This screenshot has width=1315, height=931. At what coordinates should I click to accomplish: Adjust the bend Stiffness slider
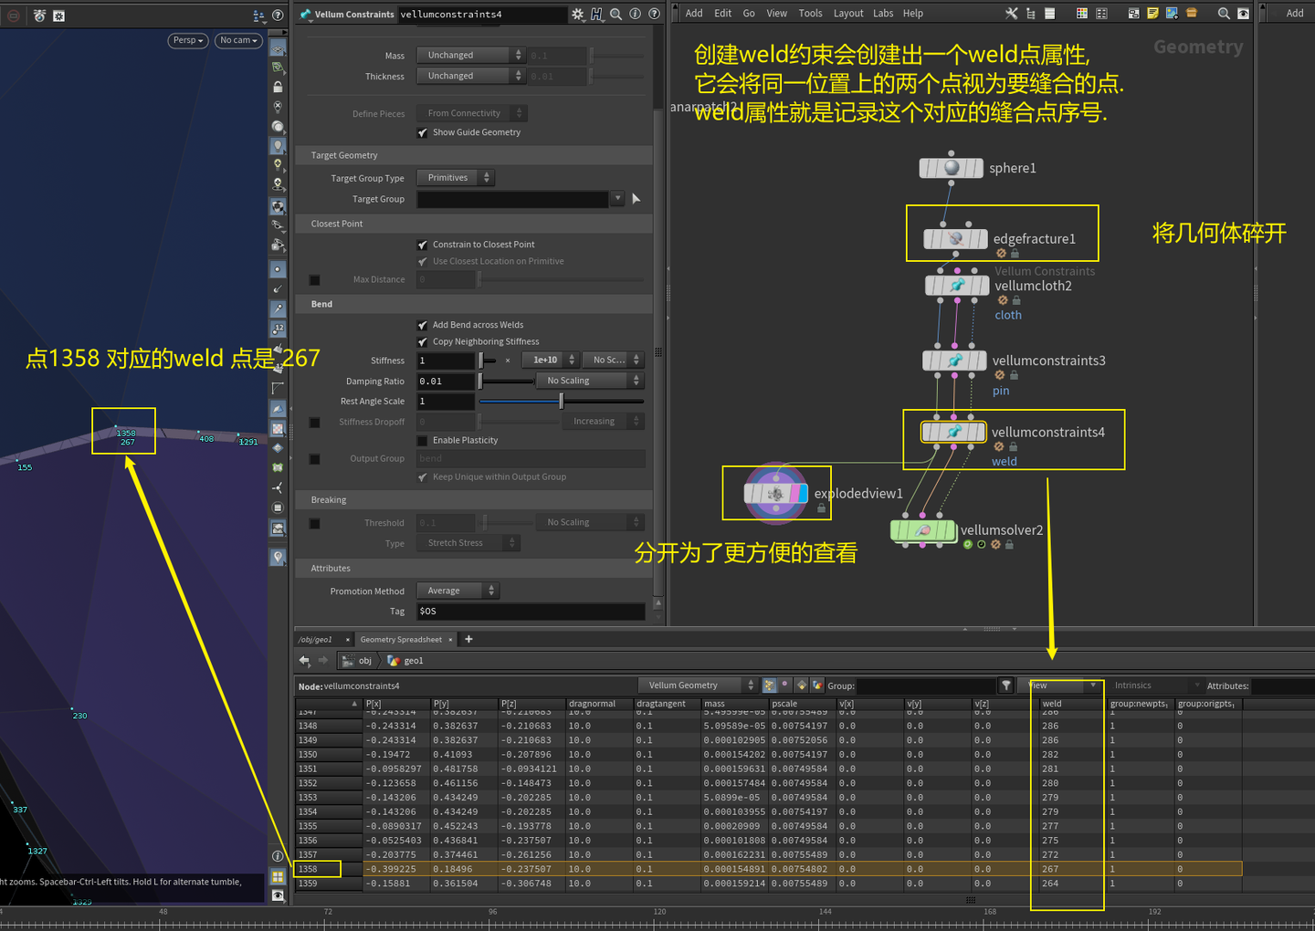489,361
